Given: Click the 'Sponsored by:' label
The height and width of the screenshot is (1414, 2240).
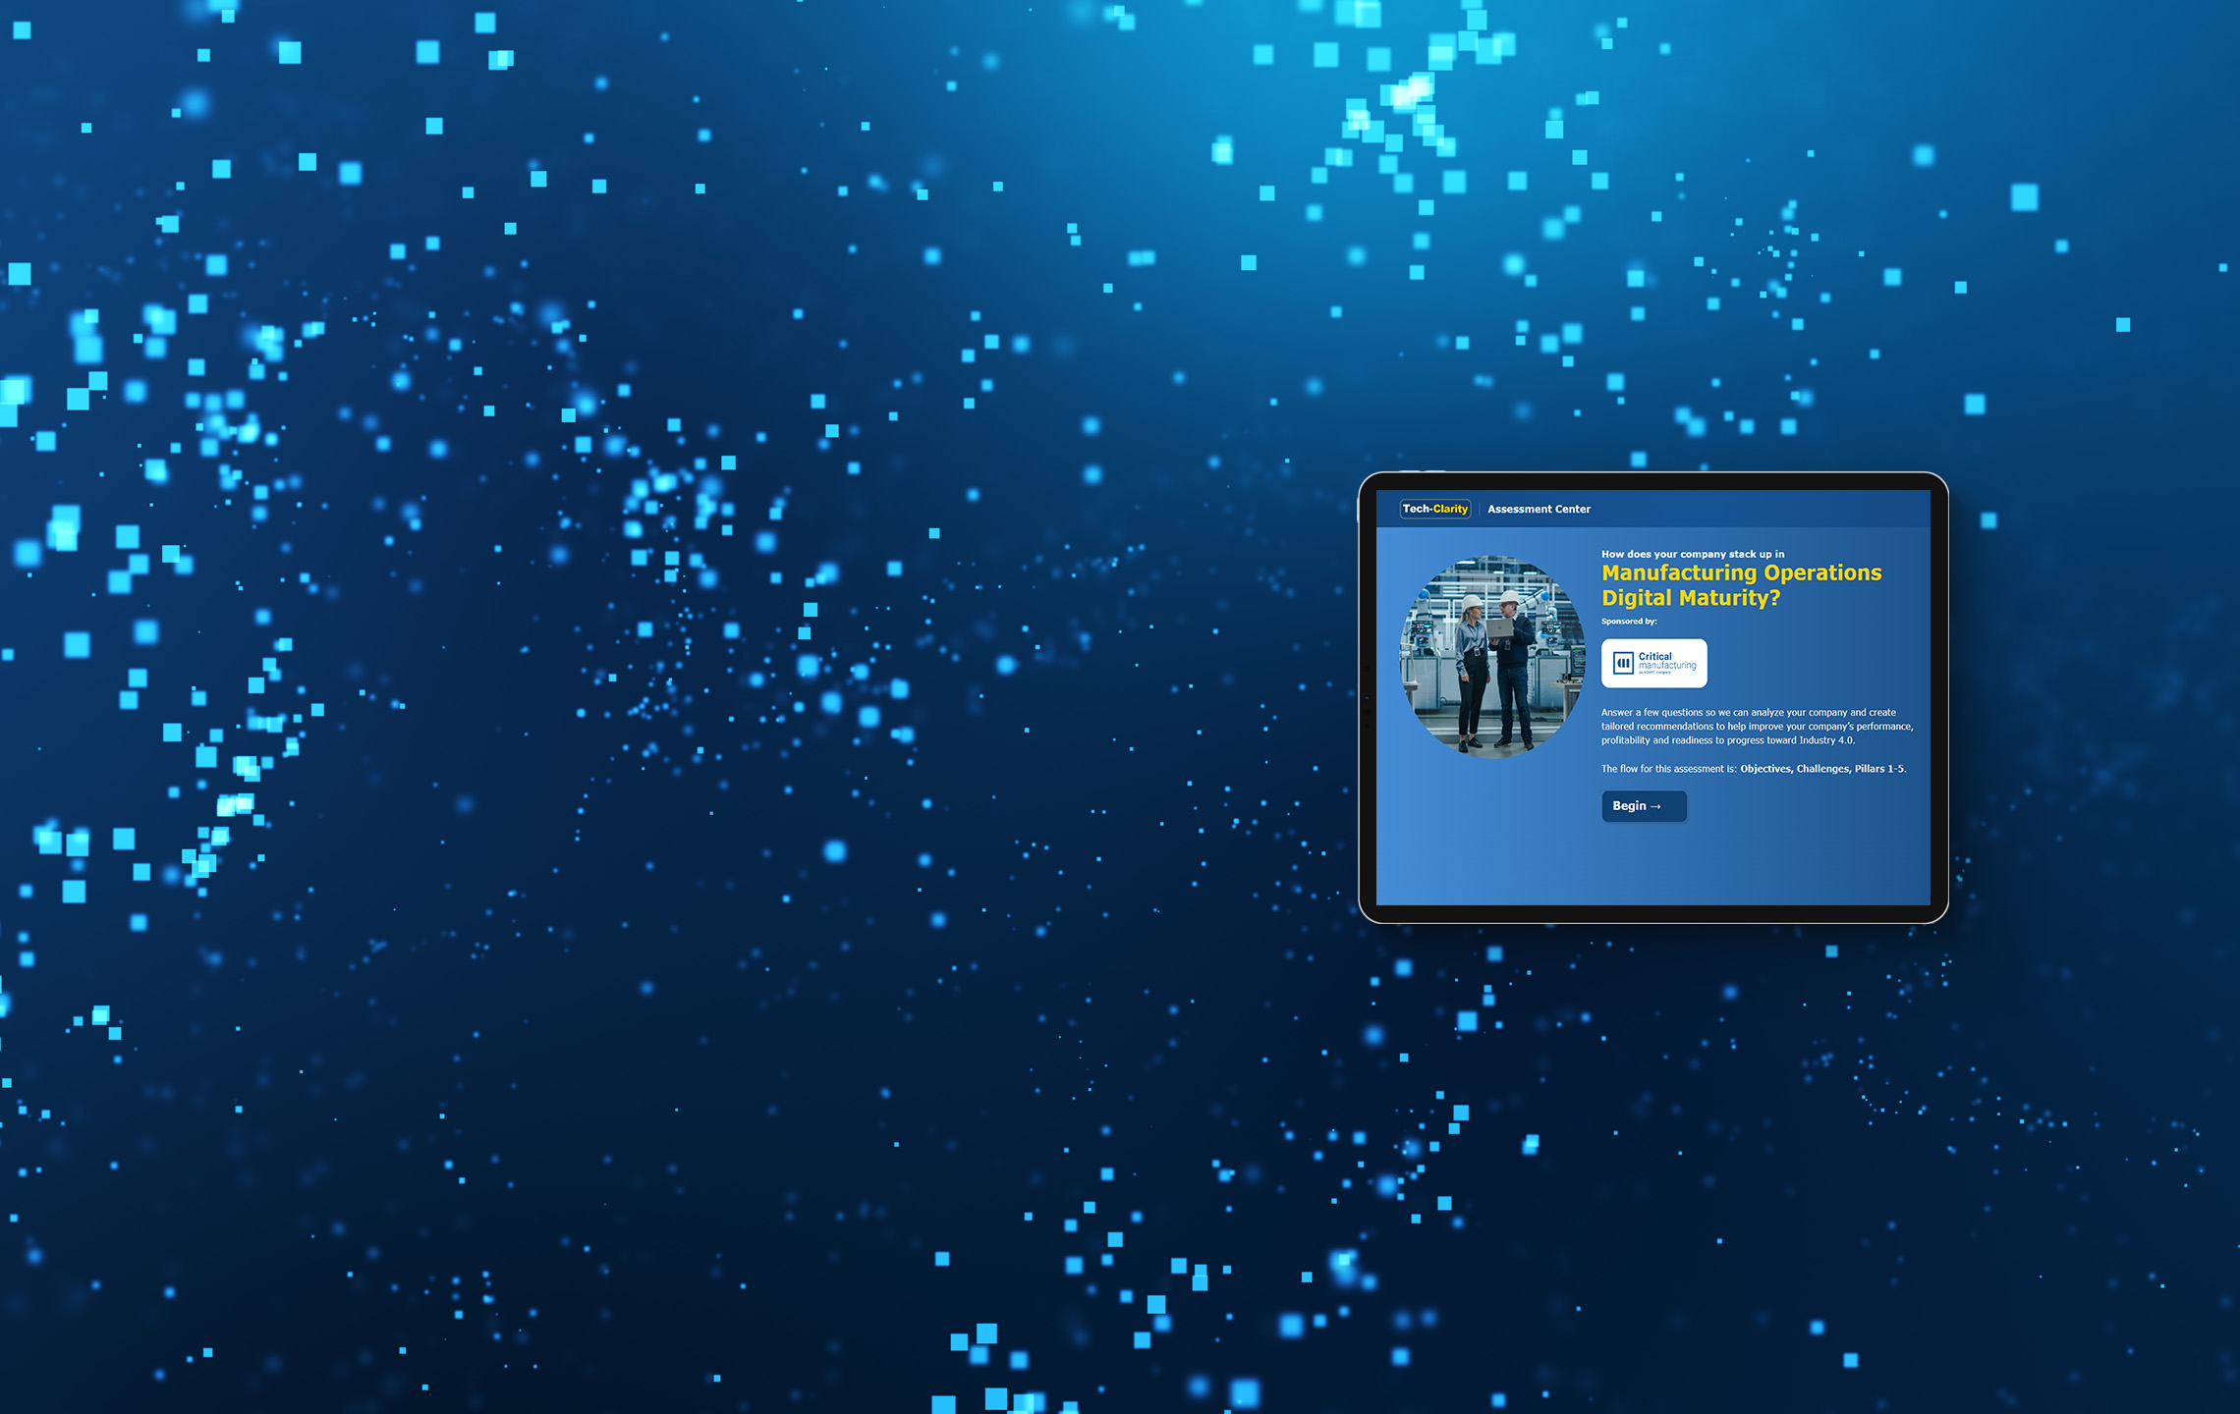Looking at the screenshot, I should 1629,622.
